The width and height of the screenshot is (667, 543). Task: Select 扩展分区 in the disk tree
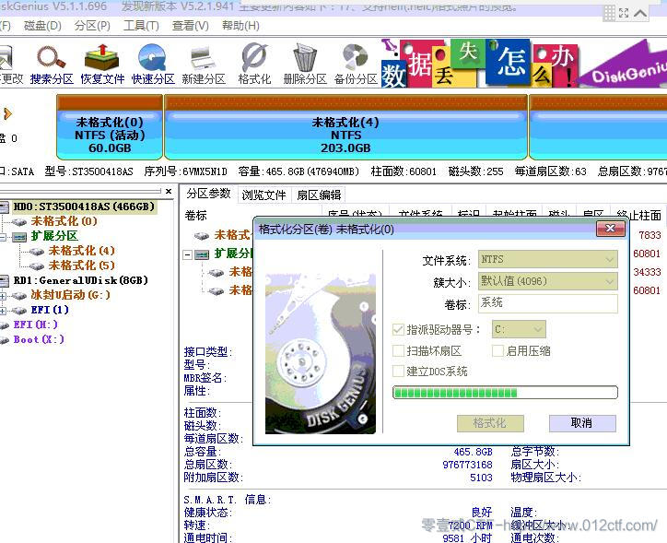pos(54,236)
